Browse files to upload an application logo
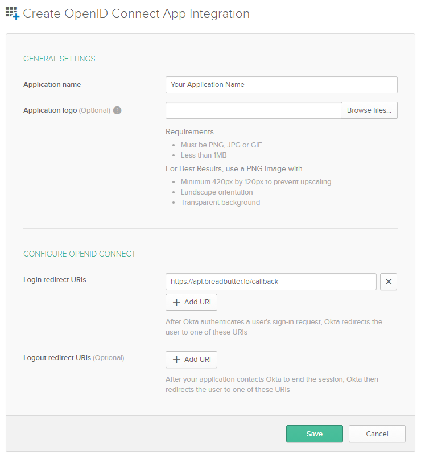 (369, 110)
